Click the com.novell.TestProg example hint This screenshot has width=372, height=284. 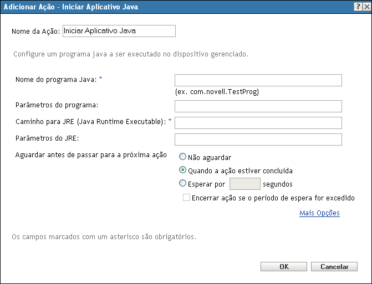[217, 91]
